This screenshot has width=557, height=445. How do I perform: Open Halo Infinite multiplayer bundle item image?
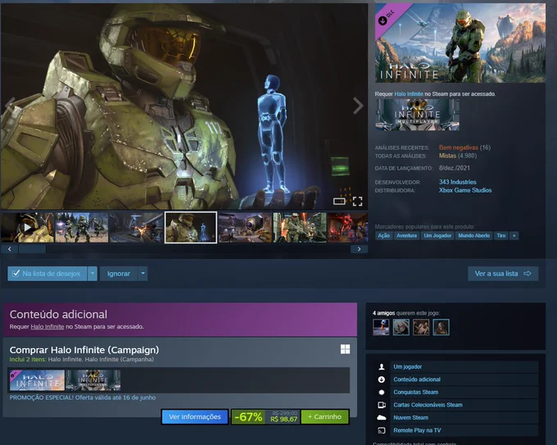(93, 380)
